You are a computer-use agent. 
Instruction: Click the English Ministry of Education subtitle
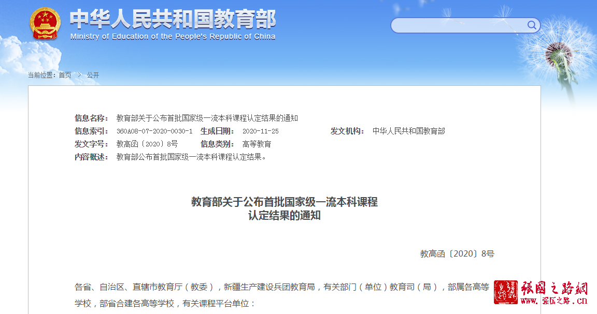(173, 37)
